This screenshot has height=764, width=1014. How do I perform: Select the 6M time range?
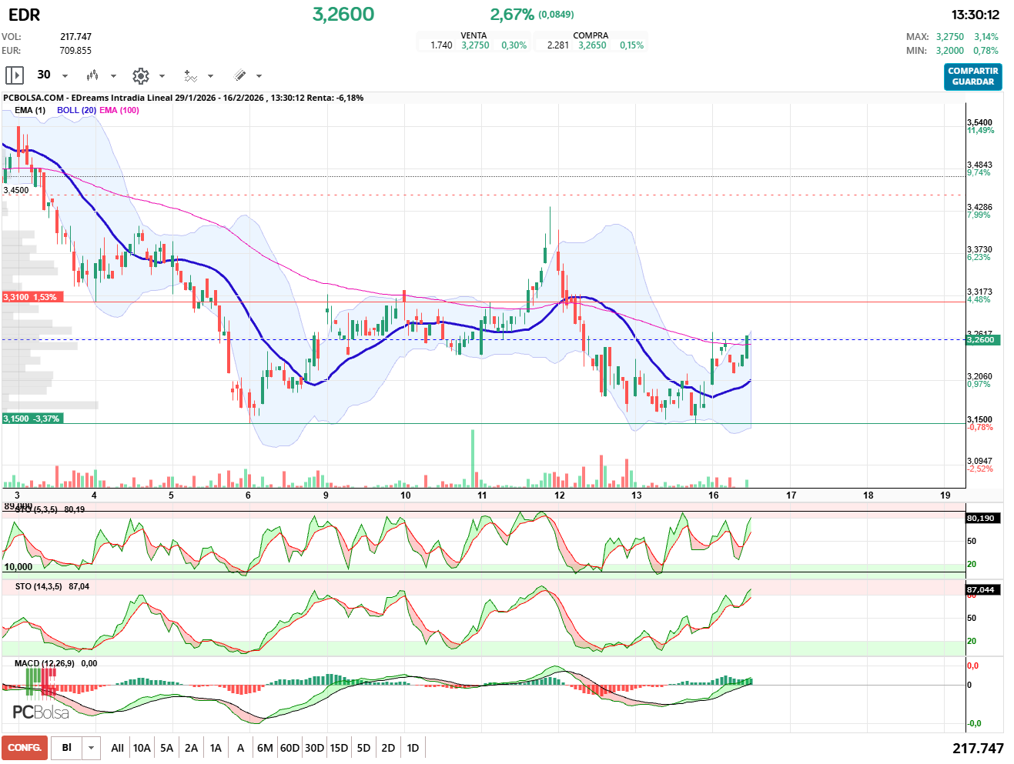[x=265, y=748]
